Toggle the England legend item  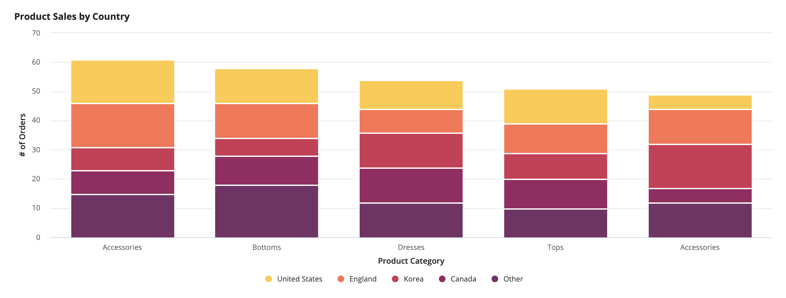coord(357,279)
